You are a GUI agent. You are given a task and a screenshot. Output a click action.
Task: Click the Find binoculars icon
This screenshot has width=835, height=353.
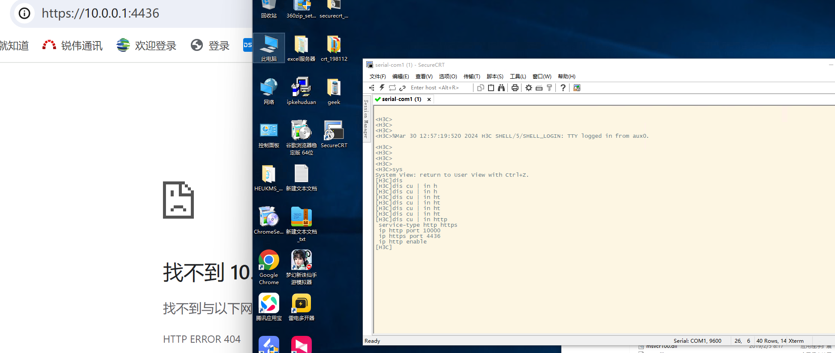[501, 88]
